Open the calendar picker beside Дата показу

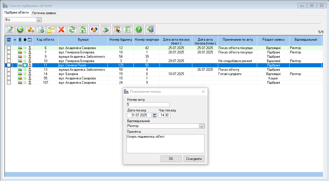click(155, 115)
